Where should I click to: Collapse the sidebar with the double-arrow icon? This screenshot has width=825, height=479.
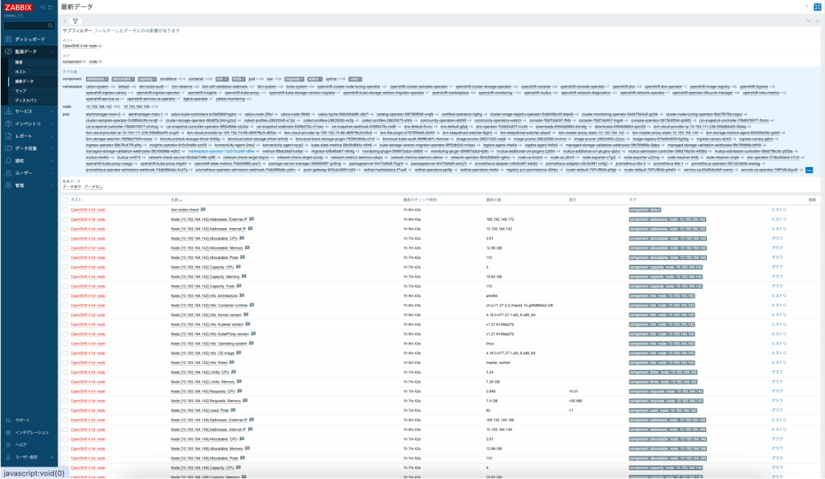(43, 7)
